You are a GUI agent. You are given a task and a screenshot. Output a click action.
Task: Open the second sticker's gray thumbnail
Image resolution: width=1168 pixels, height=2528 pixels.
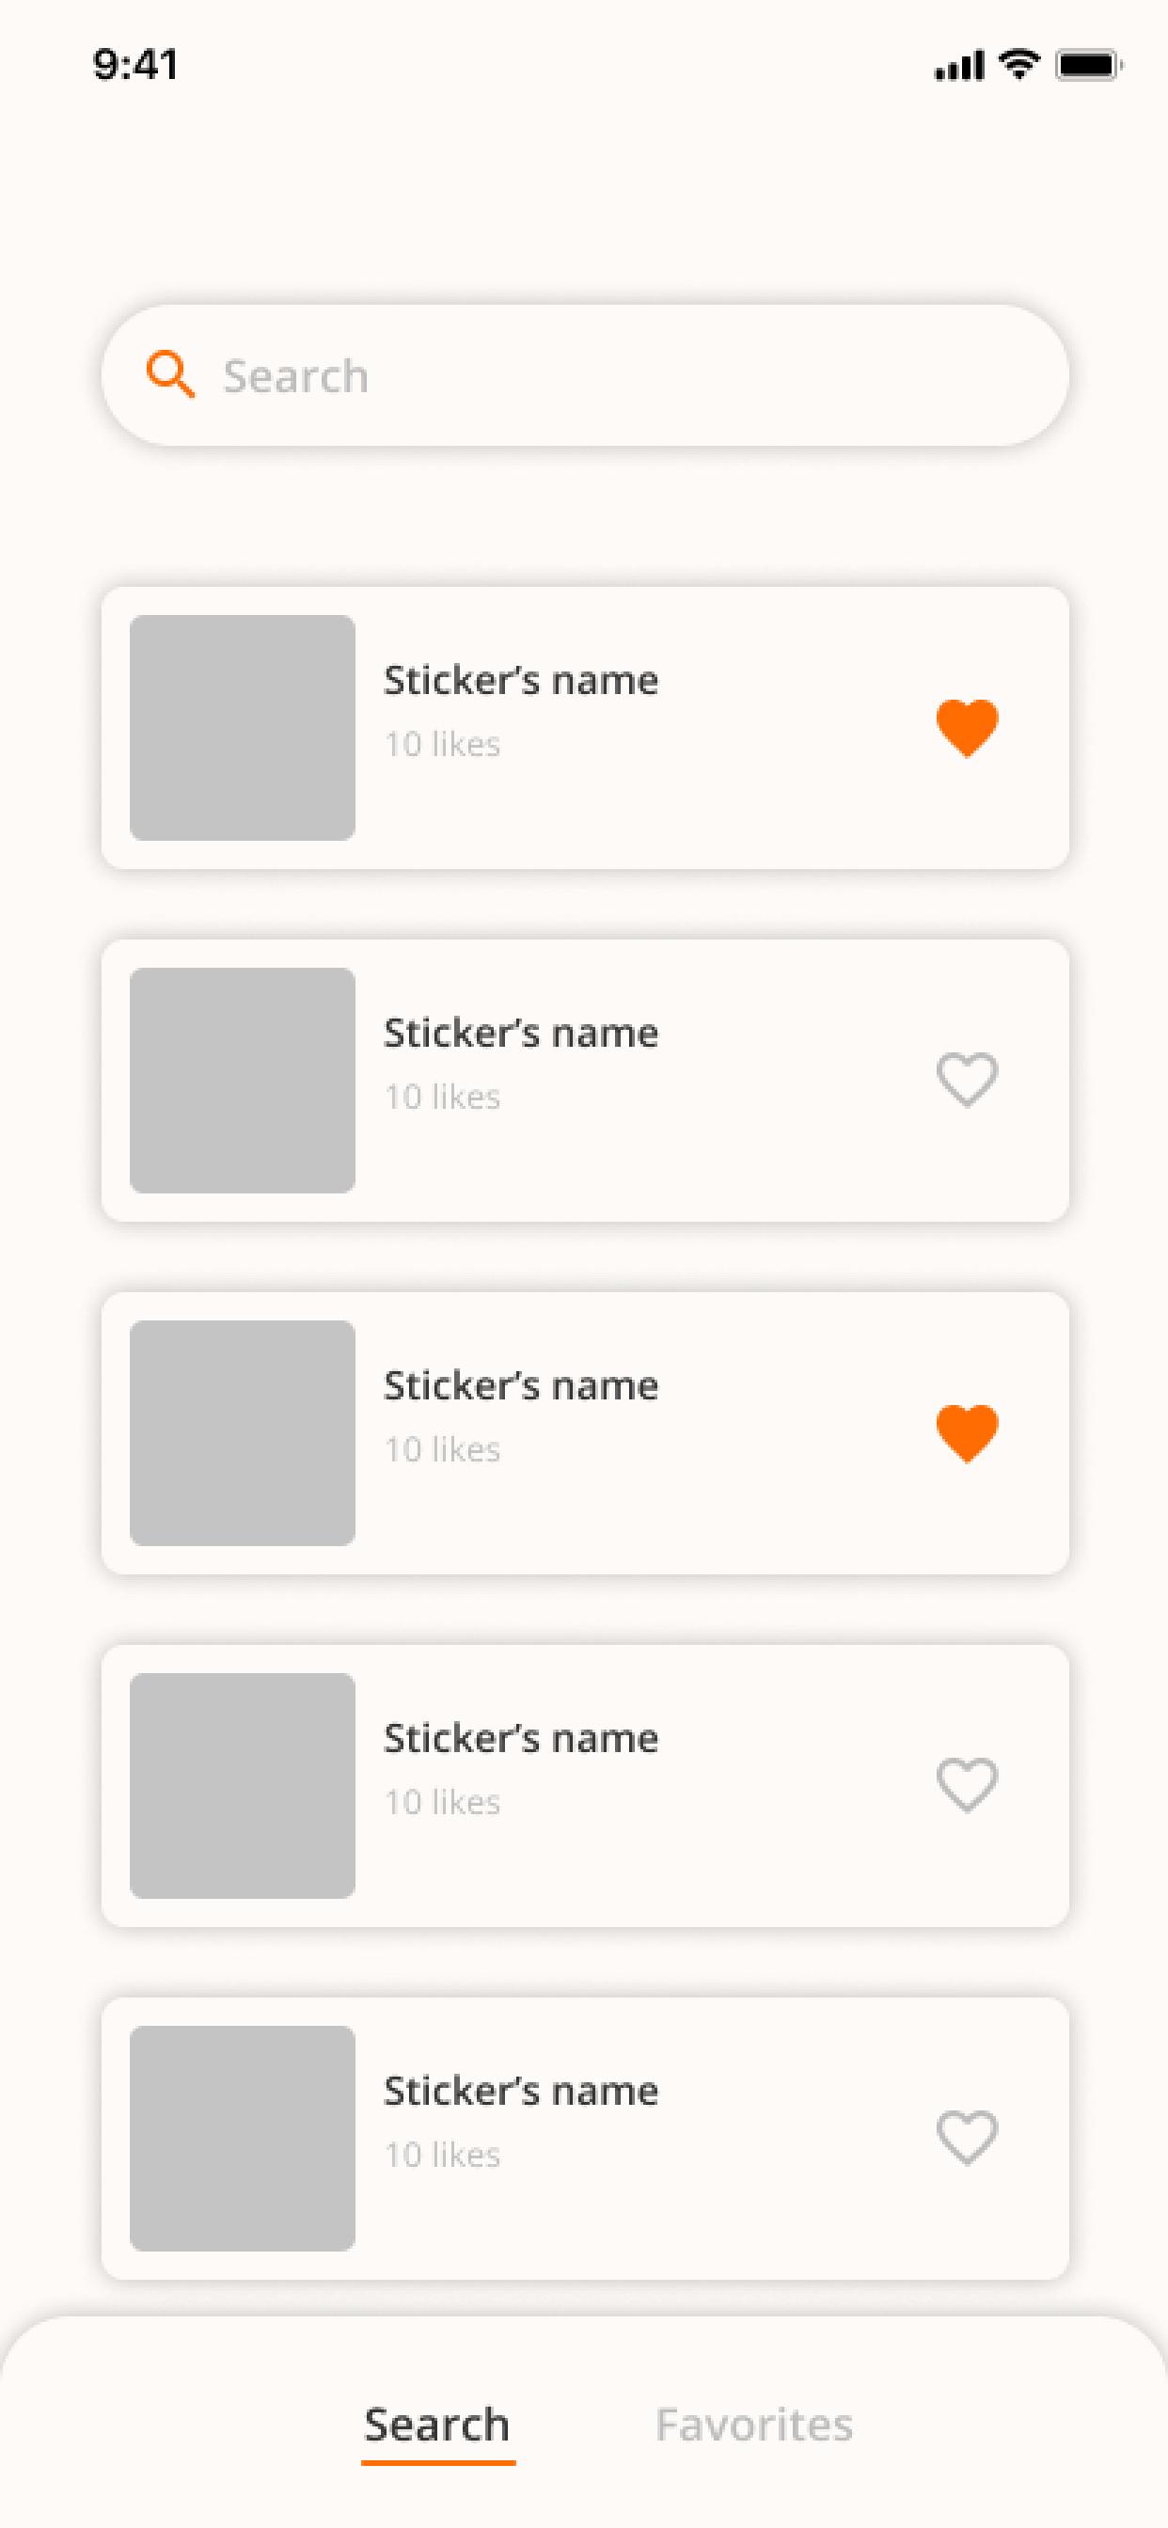[x=243, y=1081]
